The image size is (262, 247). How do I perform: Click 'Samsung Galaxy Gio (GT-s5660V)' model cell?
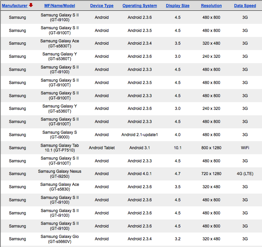point(60,239)
